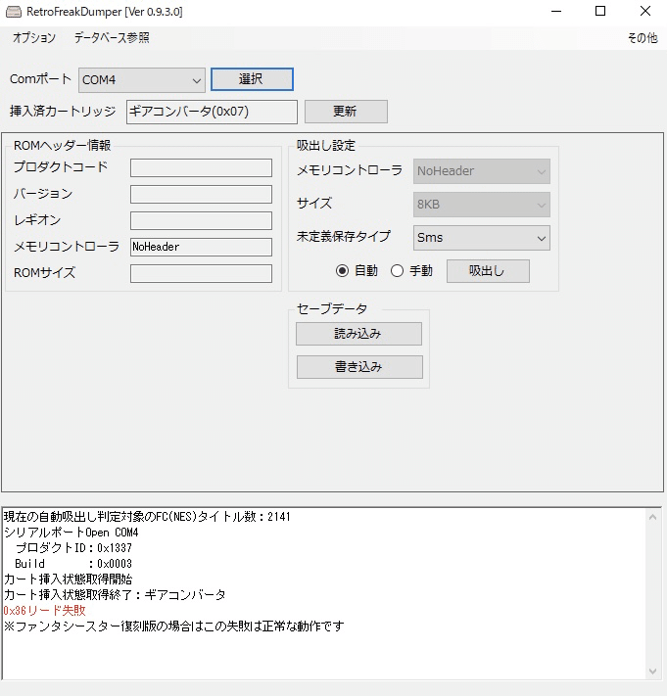Expand the 未定義保存タイプ Sms dropdown
This screenshot has height=696, width=667.
coord(481,238)
